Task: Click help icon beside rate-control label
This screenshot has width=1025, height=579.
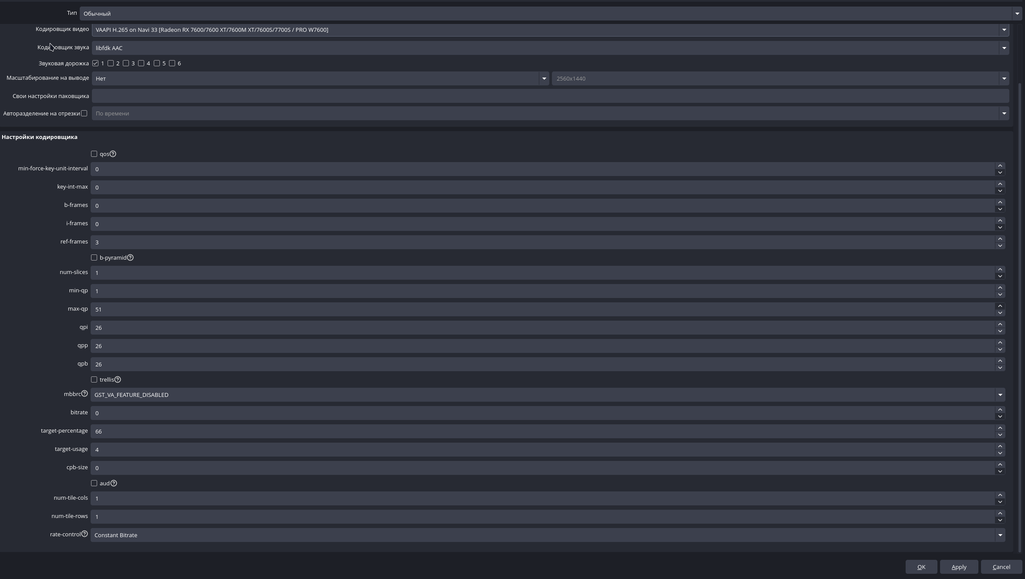Action: pos(85,534)
